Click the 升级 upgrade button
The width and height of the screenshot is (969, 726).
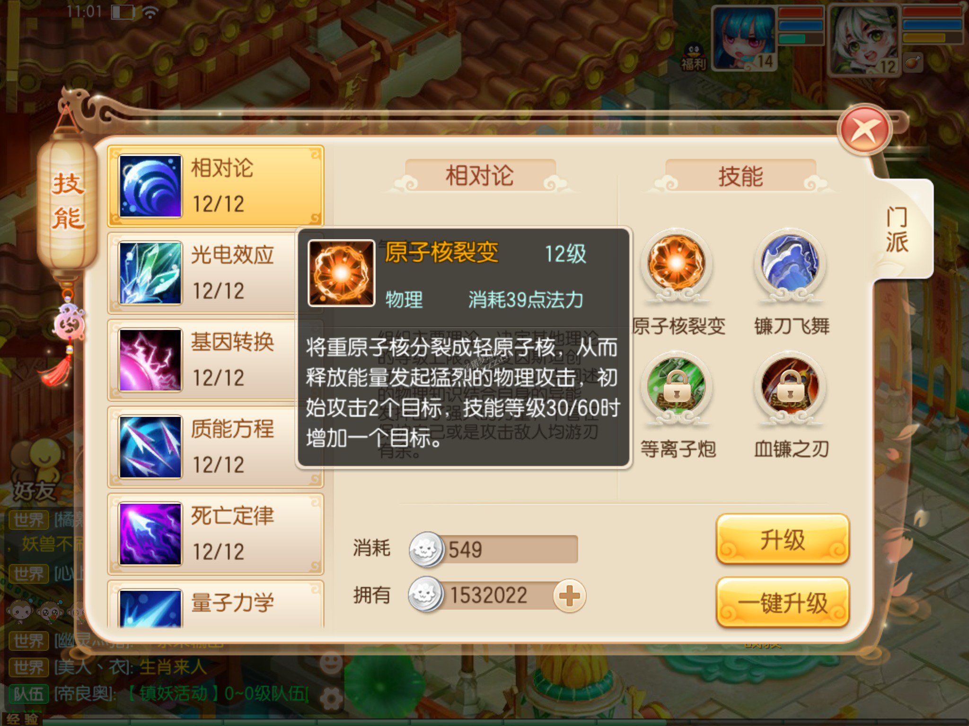(783, 539)
